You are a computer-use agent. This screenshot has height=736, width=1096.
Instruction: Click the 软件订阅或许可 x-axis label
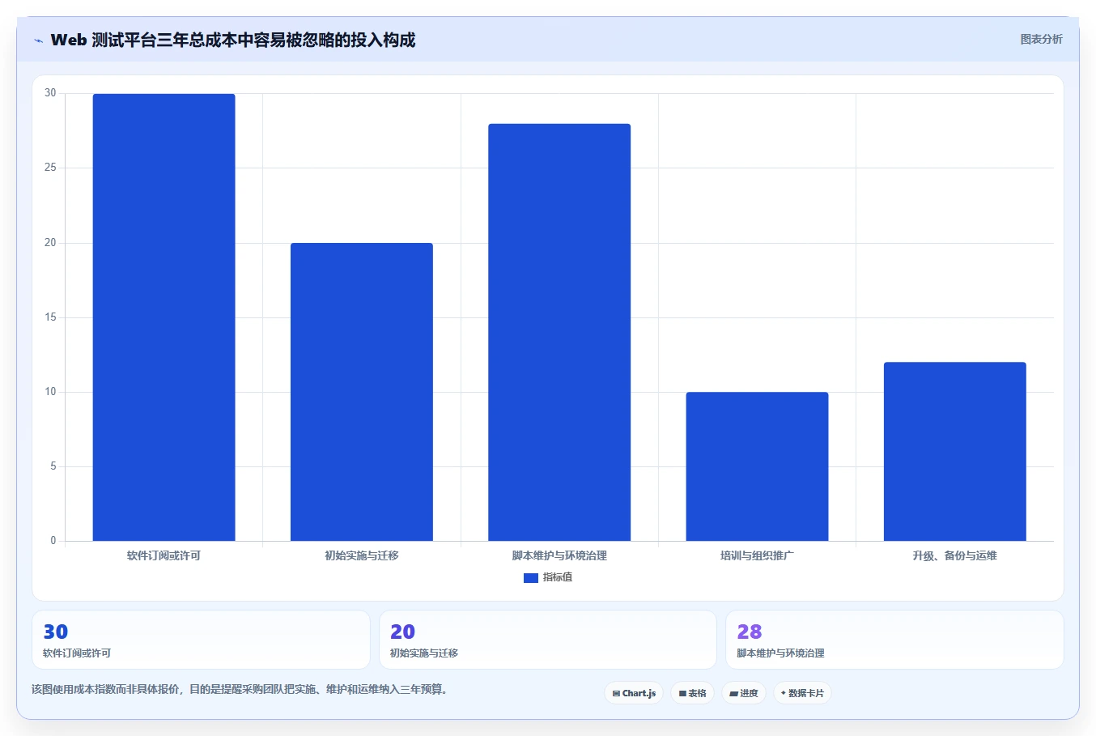(164, 555)
